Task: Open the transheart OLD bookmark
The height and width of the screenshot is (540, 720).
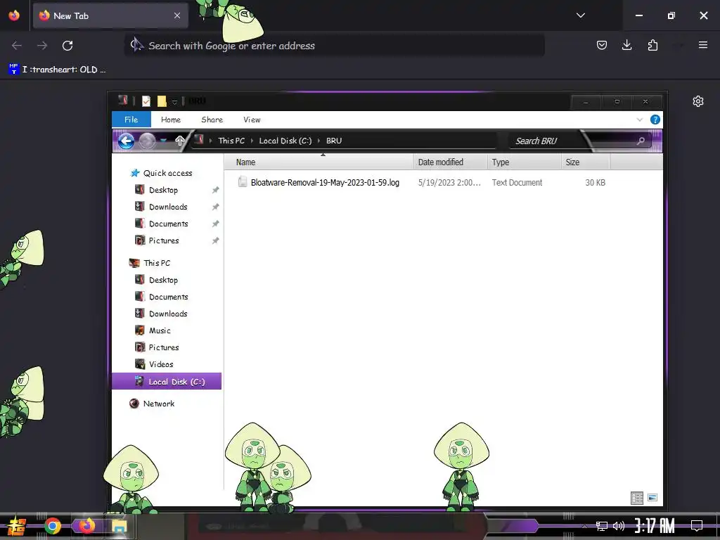Action: [58, 70]
